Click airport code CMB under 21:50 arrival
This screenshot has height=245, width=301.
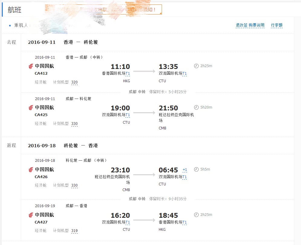click(x=162, y=128)
